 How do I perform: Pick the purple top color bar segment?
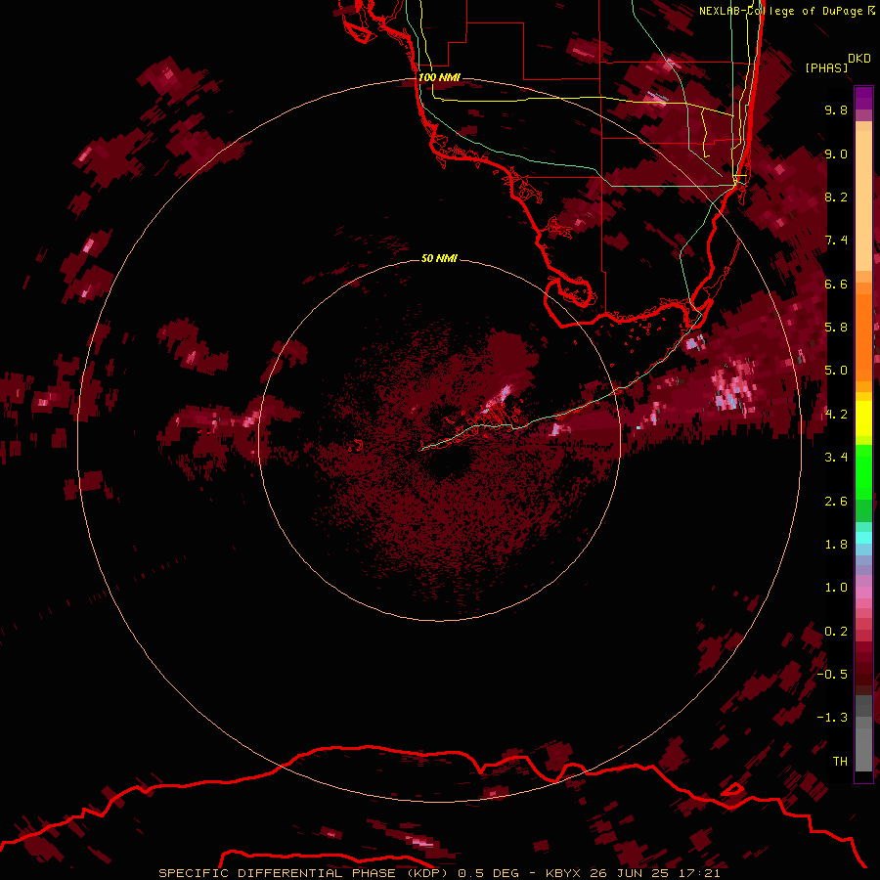[x=863, y=98]
